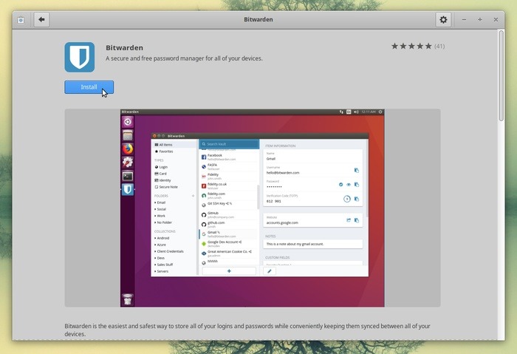This screenshot has height=354, width=517.
Task: Enlarge the Bitwarden desktop screenshot preview
Action: coord(253,208)
